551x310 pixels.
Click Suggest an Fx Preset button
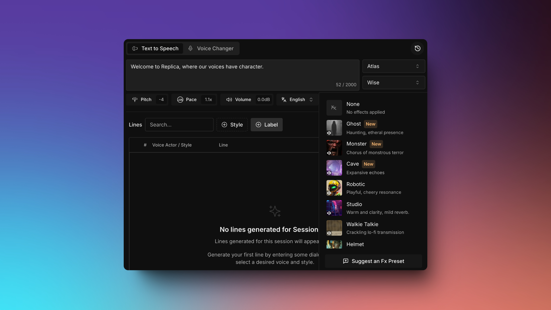click(373, 261)
